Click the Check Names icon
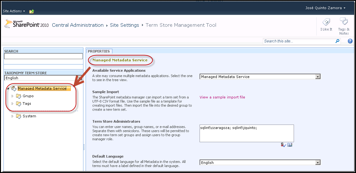The image size is (356, 173). point(283,145)
